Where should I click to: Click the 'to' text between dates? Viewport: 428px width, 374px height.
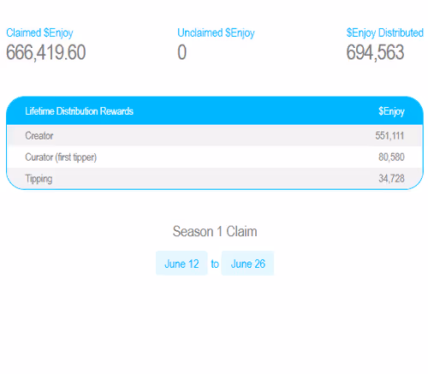coord(215,264)
